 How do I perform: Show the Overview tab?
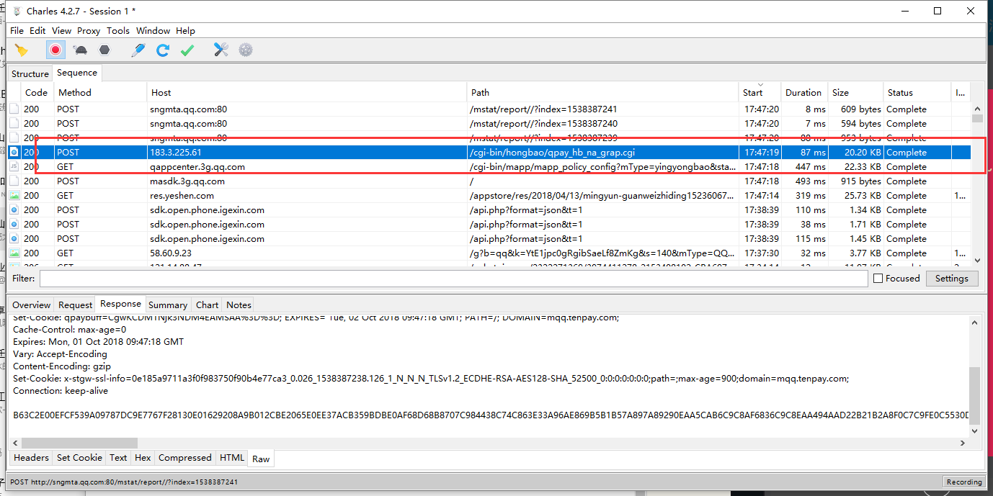(x=32, y=305)
